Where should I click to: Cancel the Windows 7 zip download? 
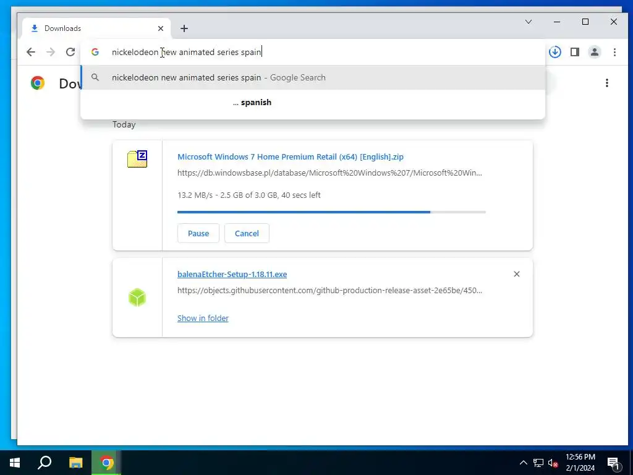247,233
